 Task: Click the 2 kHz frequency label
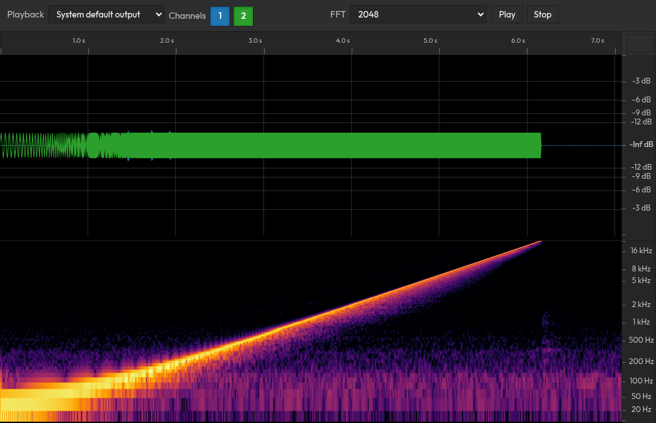[641, 304]
